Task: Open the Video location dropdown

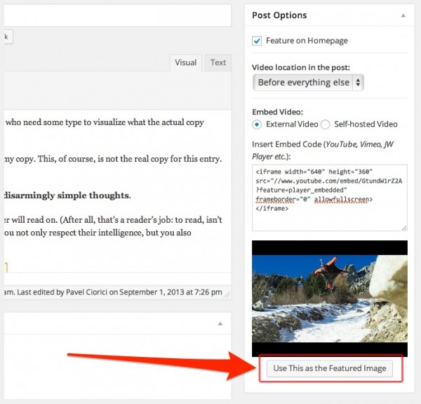Action: [307, 82]
